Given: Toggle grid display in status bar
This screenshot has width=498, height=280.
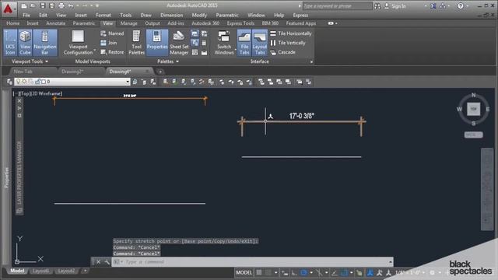Looking at the screenshot, I should (259, 272).
